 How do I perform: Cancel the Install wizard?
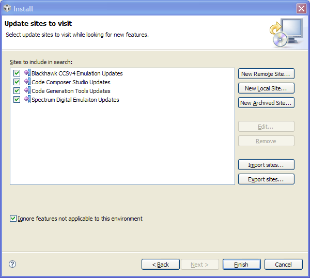coord(284,265)
